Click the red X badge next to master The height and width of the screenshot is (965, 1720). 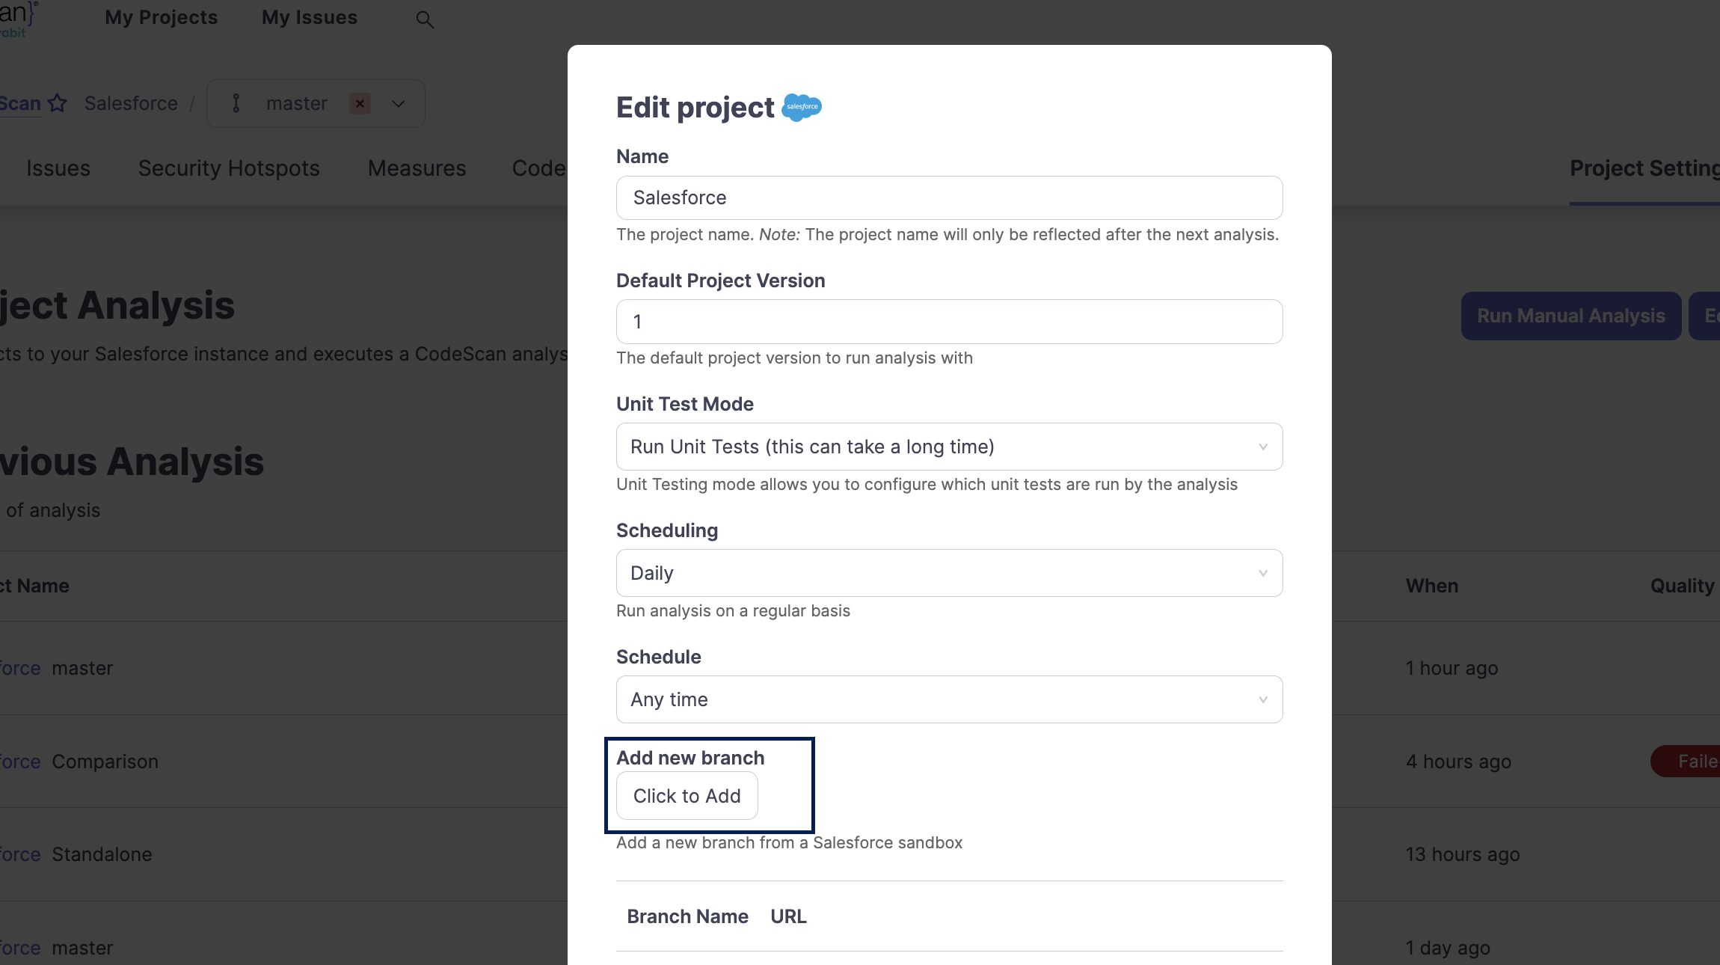click(x=360, y=103)
